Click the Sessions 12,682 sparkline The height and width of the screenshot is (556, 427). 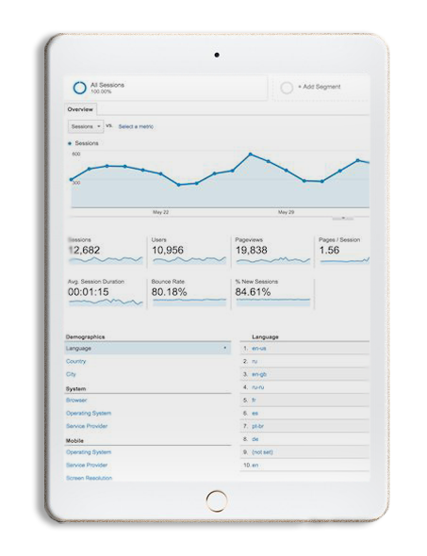pyautogui.click(x=106, y=260)
